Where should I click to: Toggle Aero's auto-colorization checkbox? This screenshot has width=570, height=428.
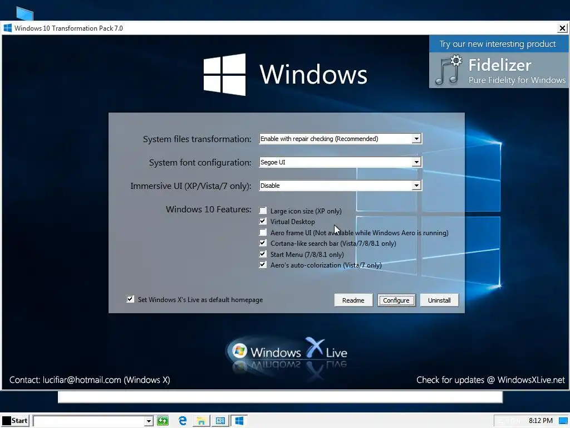click(x=263, y=265)
